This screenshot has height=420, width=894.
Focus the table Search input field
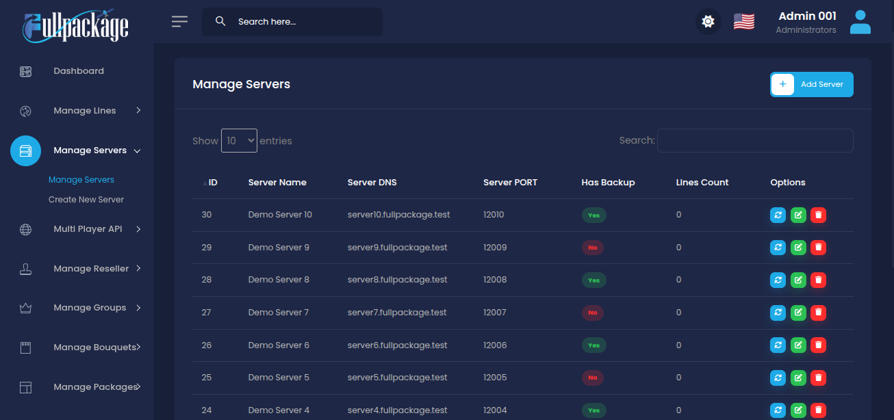[x=755, y=140]
